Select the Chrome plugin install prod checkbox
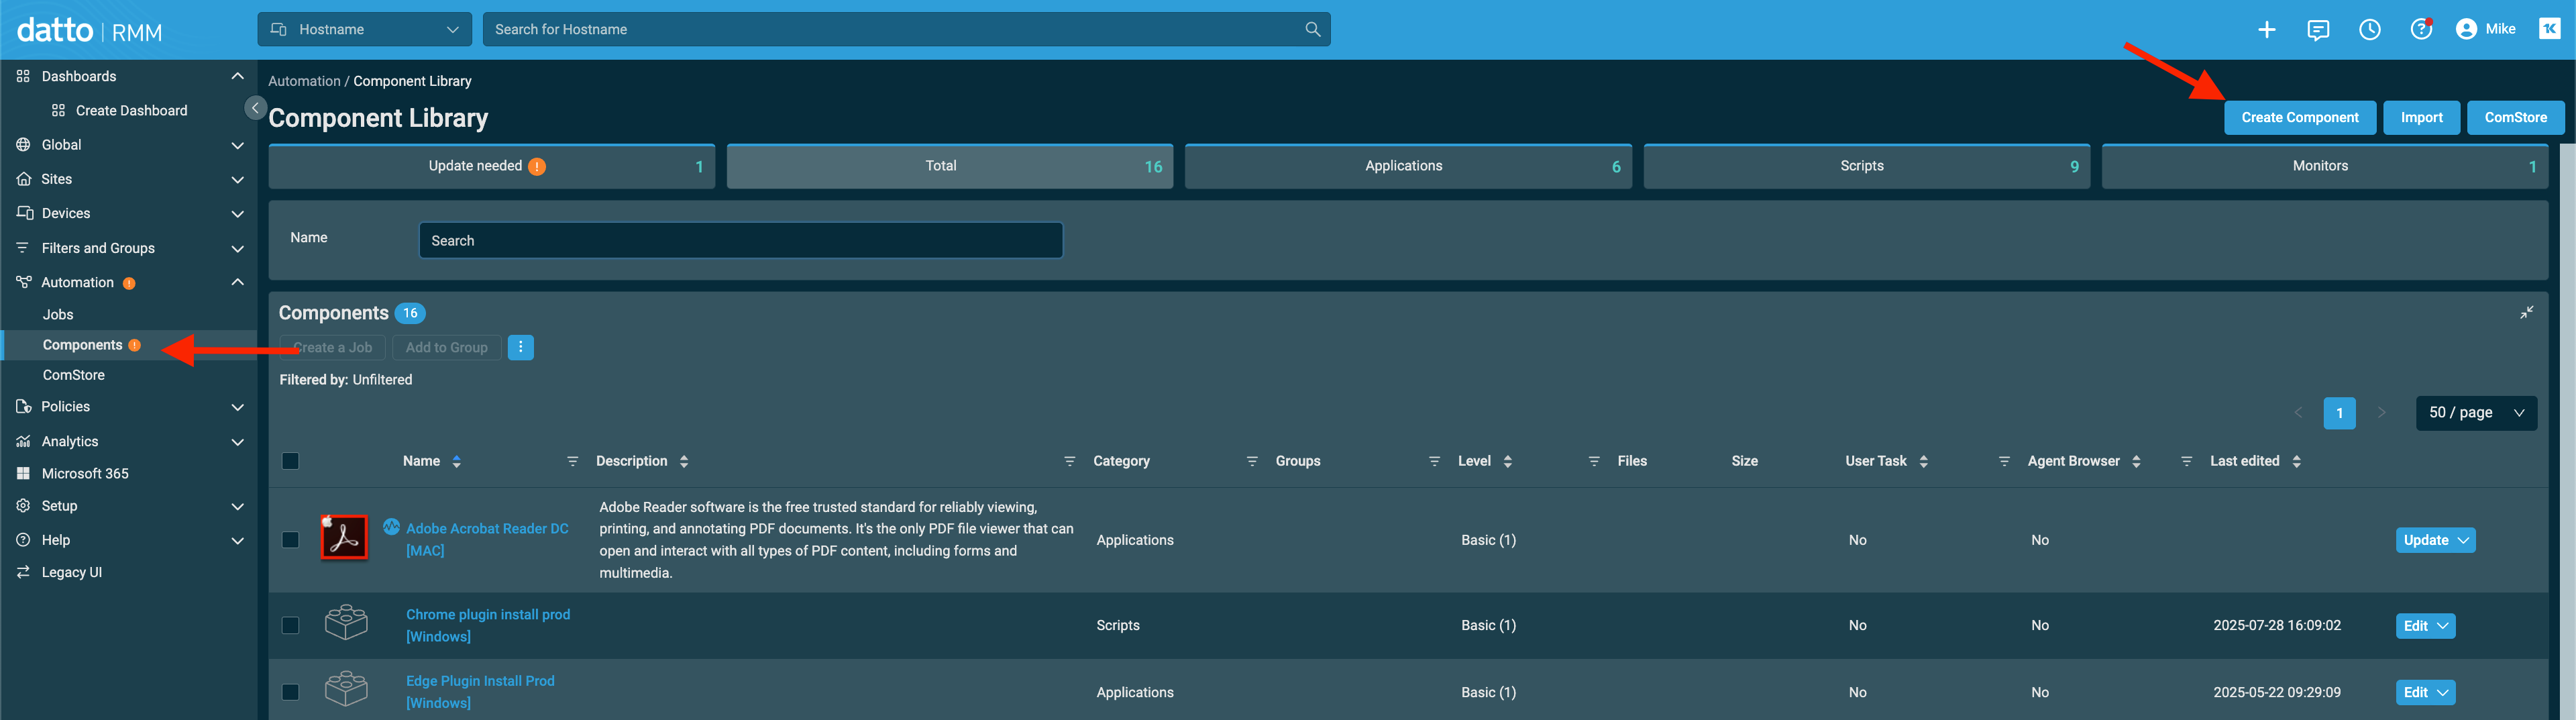The height and width of the screenshot is (720, 2576). [x=290, y=625]
